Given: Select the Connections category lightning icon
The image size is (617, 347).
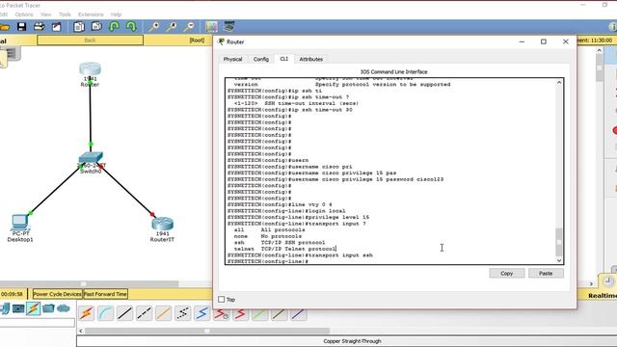Looking at the screenshot, I should pyautogui.click(x=34, y=308).
